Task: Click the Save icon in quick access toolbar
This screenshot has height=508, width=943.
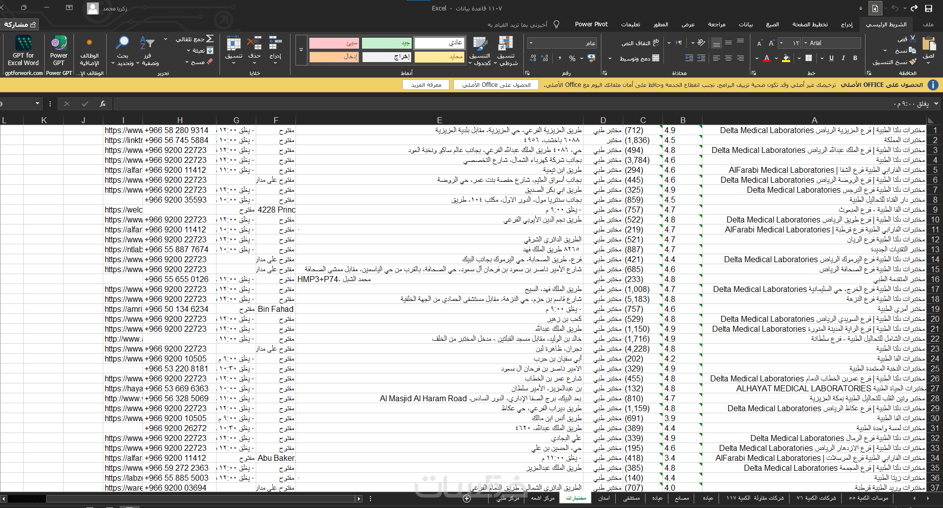Action: point(929,8)
